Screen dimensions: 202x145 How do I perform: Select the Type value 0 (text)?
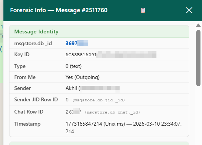(x=73, y=66)
